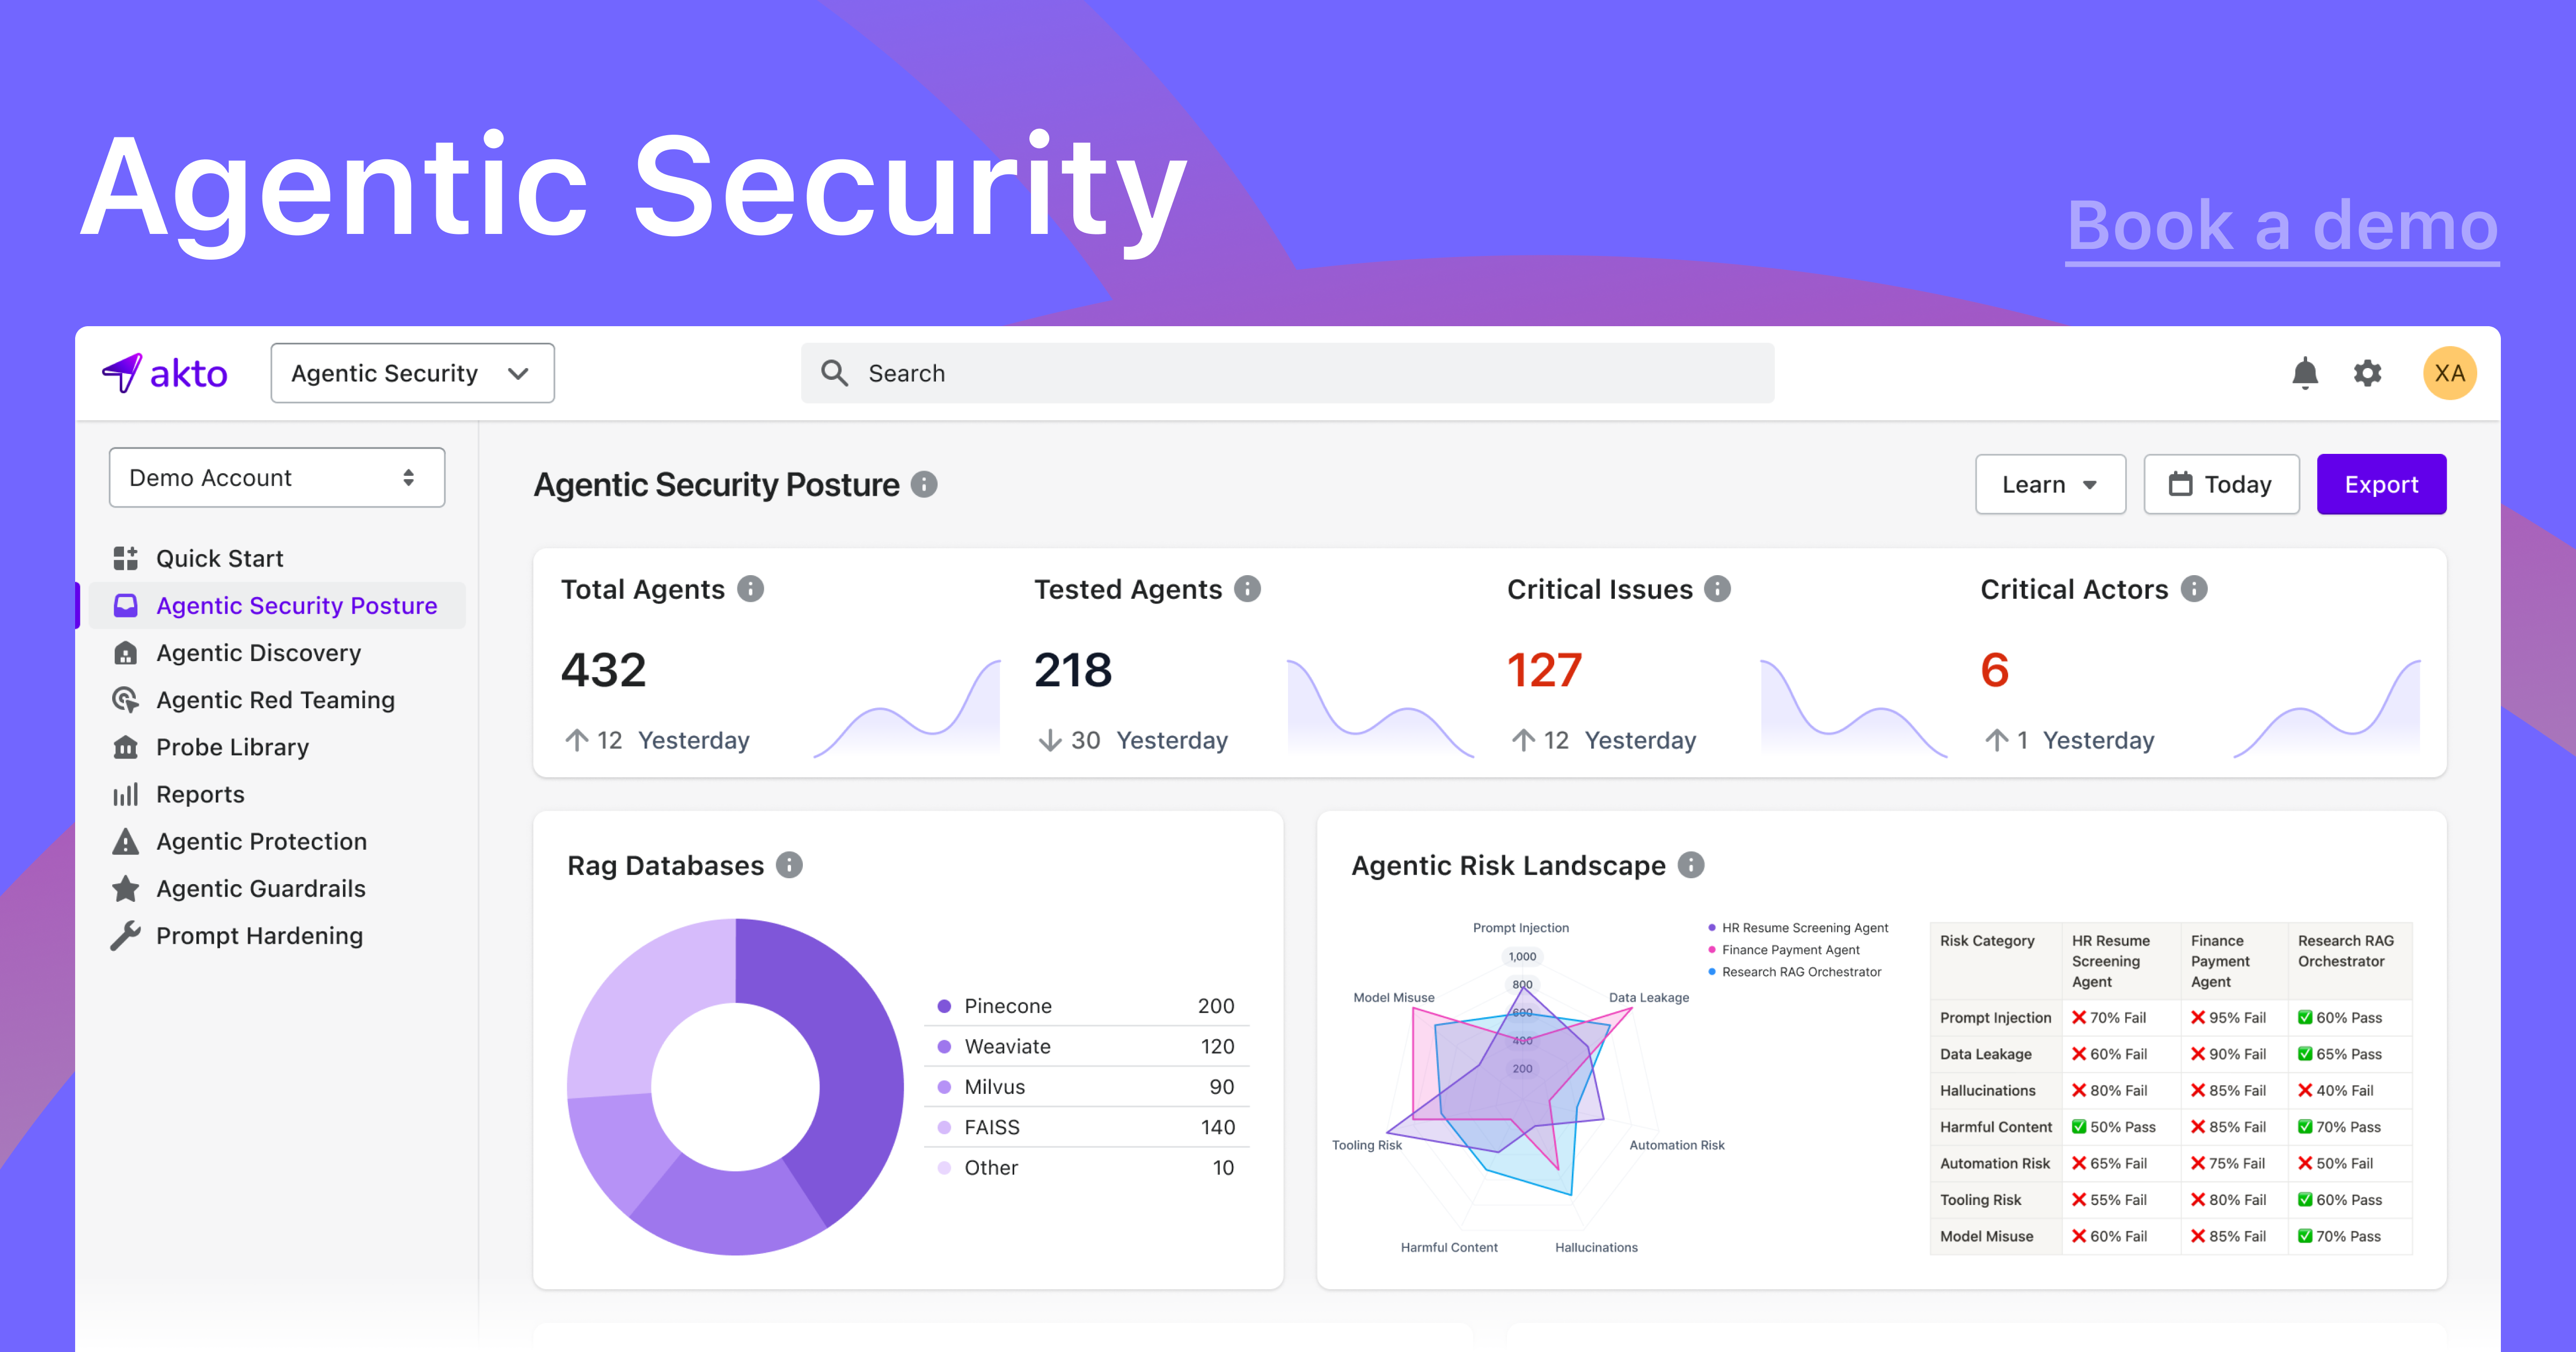The width and height of the screenshot is (2576, 1352).
Task: Open settings via gear icon
Action: click(2367, 374)
